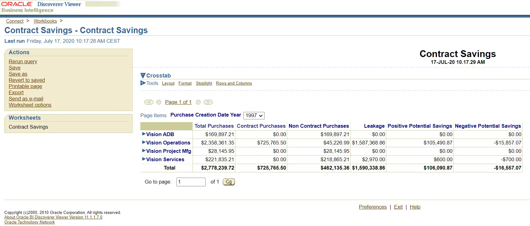Image resolution: width=530 pixels, height=226 pixels.
Task: Click the Workbooks breadcrumb link
Action: pyautogui.click(x=45, y=21)
